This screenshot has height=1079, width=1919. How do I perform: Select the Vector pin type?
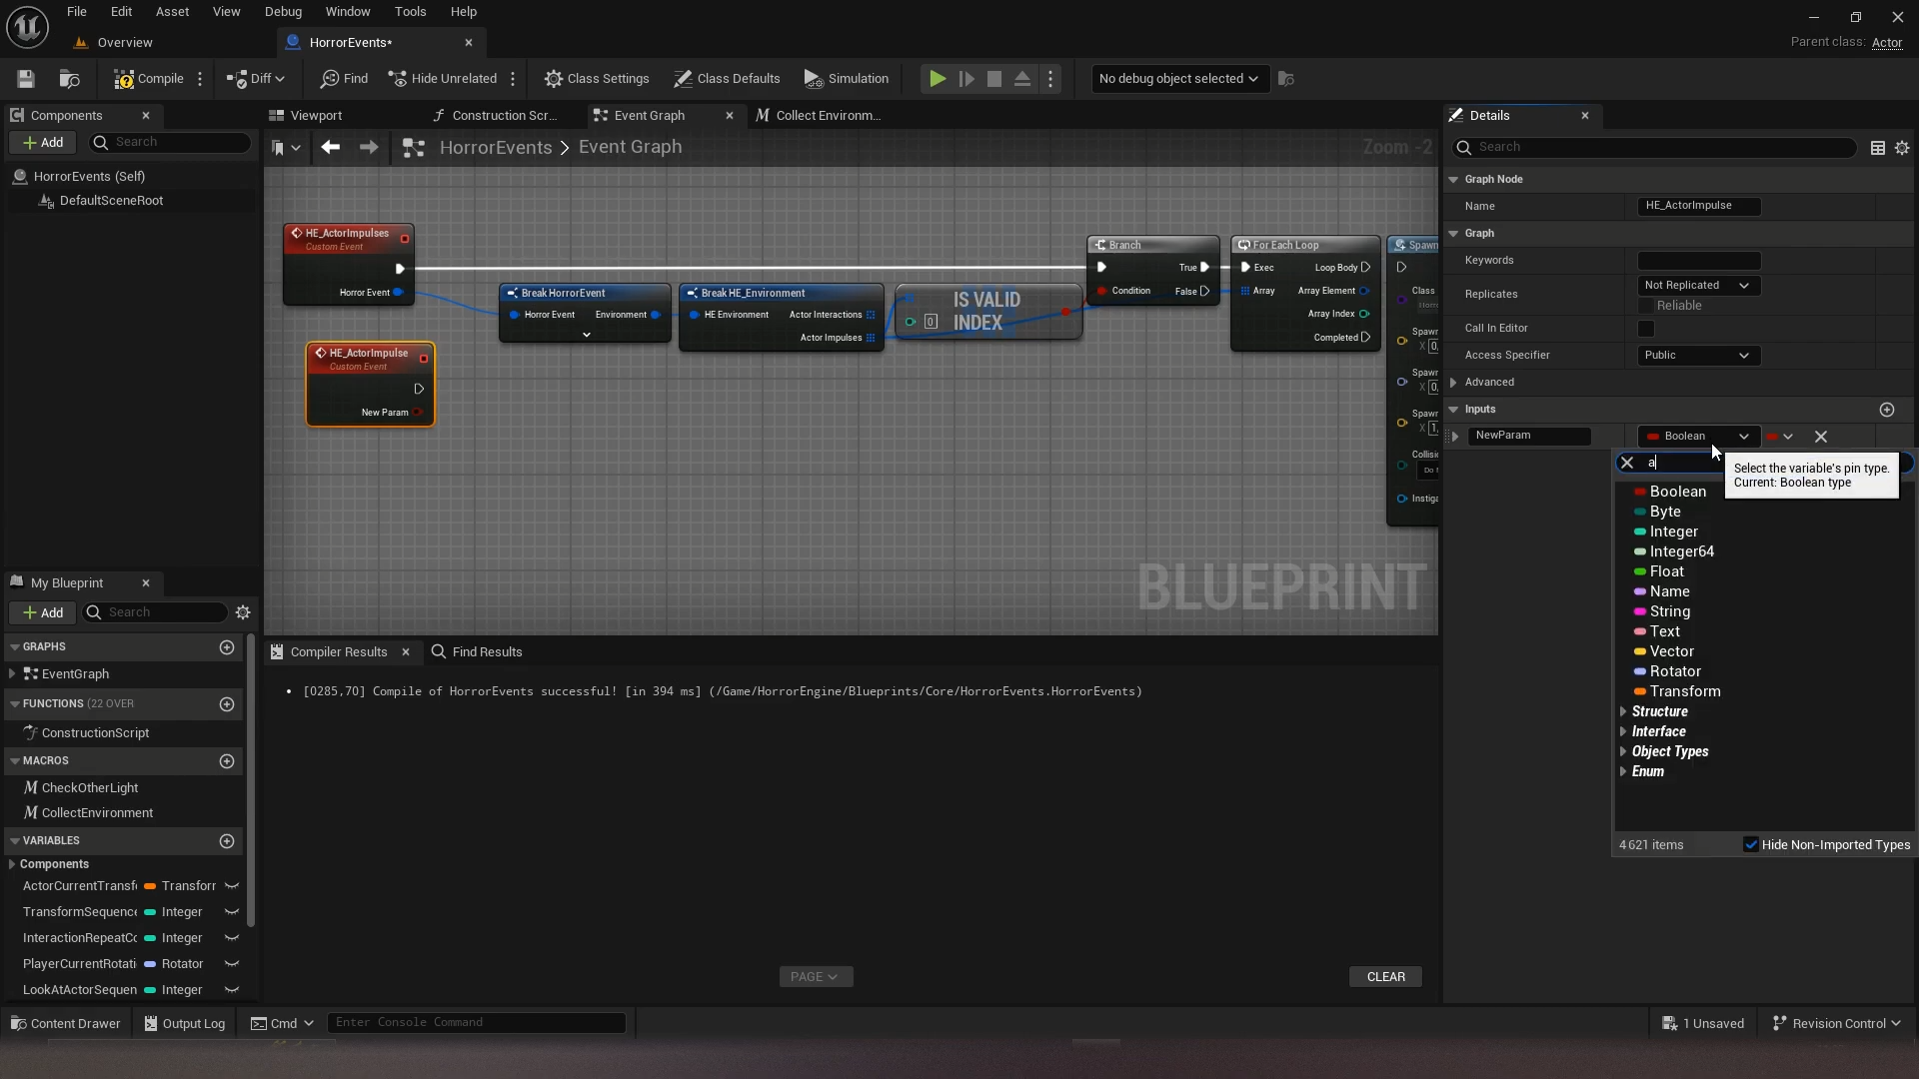click(1671, 651)
